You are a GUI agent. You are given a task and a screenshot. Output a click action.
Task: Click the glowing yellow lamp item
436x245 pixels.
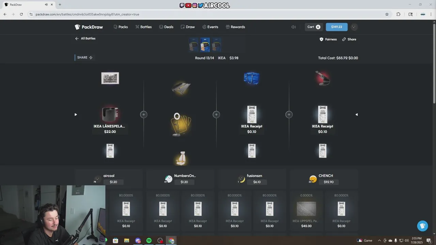181,125
